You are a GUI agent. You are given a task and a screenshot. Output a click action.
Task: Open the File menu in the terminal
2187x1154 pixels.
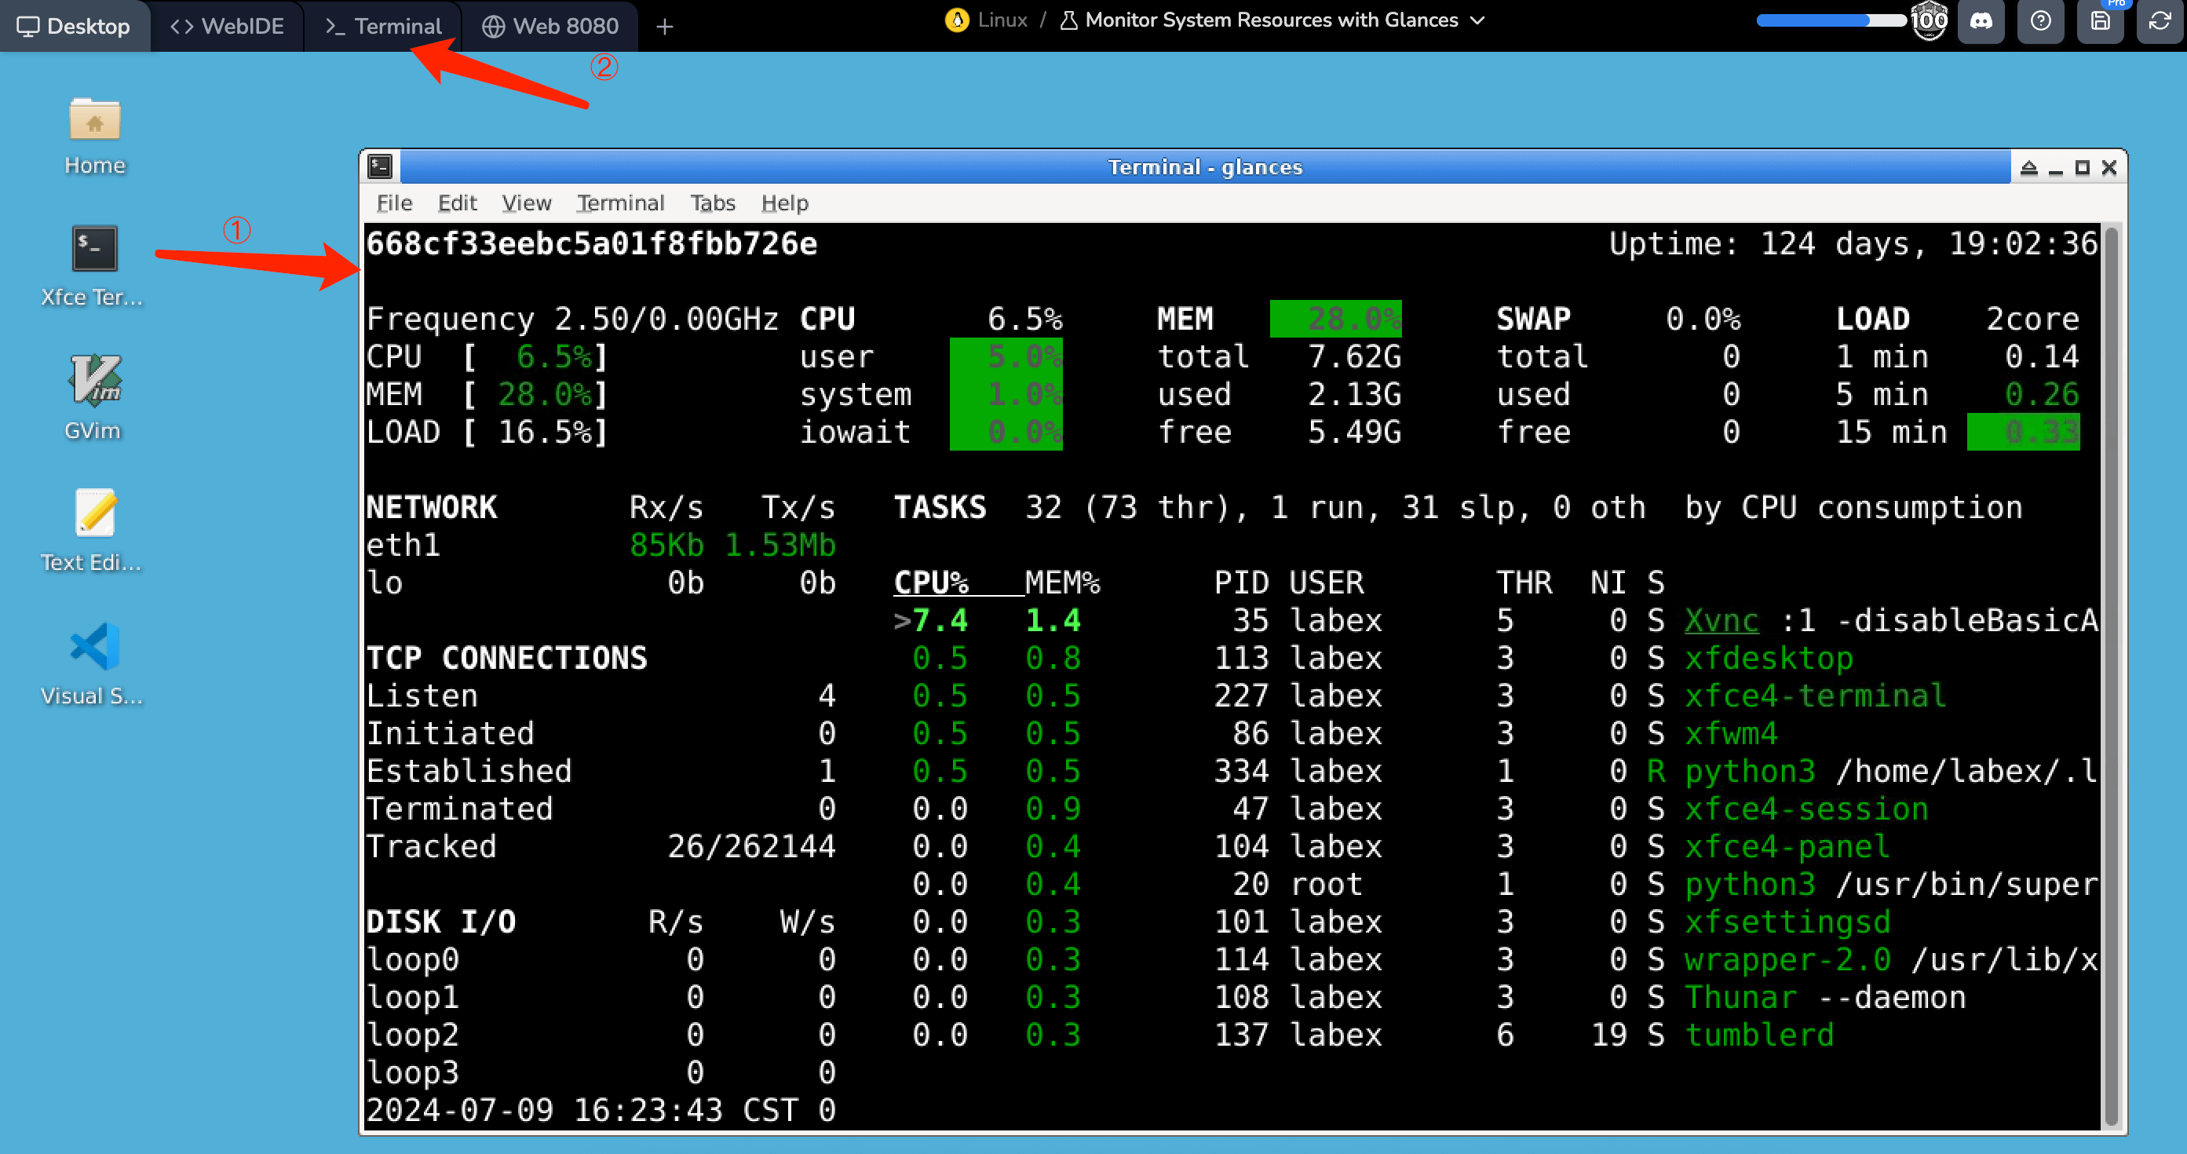coord(394,203)
